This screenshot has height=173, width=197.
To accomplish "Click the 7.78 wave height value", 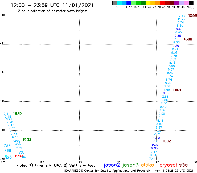I will click(x=174, y=56).
